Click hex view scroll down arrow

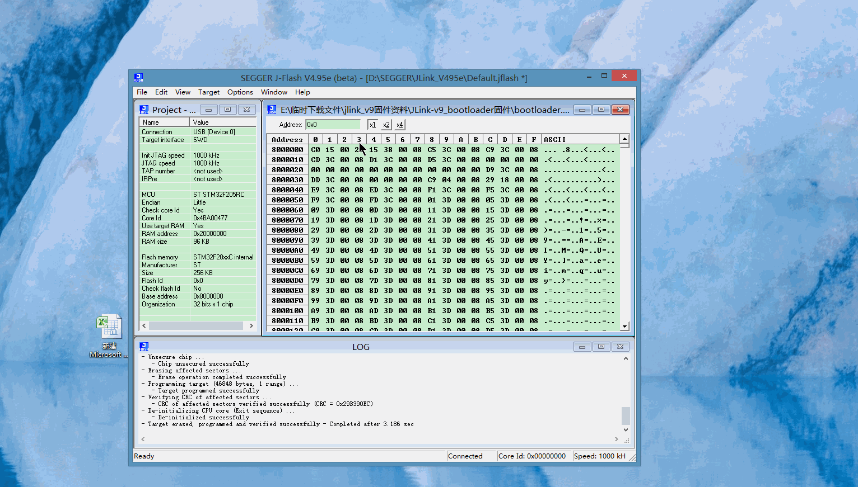[x=624, y=325]
